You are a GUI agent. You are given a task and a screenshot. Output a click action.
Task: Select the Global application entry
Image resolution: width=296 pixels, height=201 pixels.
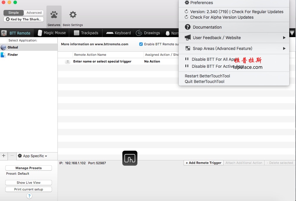point(29,47)
